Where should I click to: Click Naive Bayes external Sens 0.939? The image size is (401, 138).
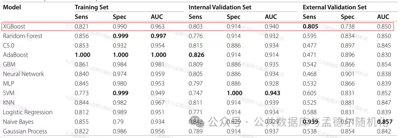click(x=310, y=122)
